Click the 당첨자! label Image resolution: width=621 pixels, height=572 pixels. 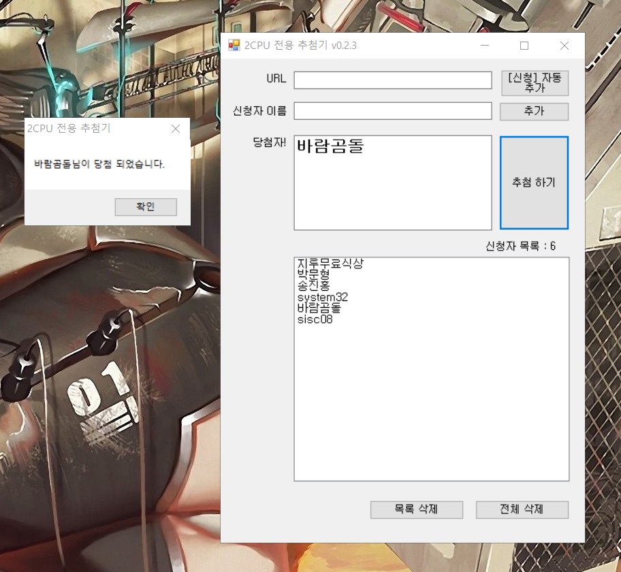pyautogui.click(x=270, y=142)
